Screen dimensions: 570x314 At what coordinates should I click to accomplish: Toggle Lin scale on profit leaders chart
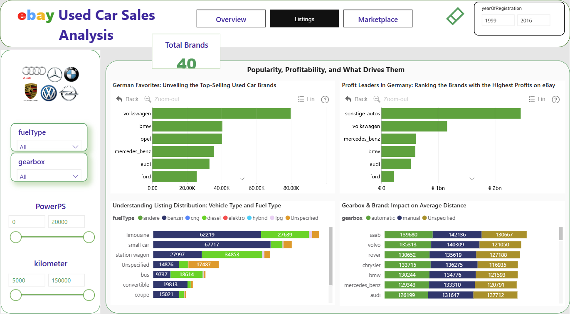pos(537,99)
